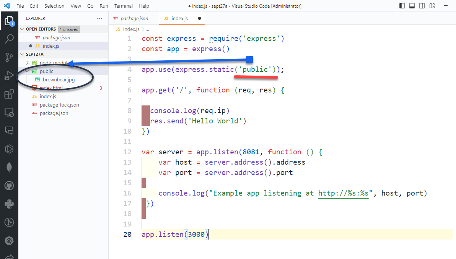Toggle the secondary side bar layout icon
This screenshot has height=259, width=456.
[x=422, y=6]
